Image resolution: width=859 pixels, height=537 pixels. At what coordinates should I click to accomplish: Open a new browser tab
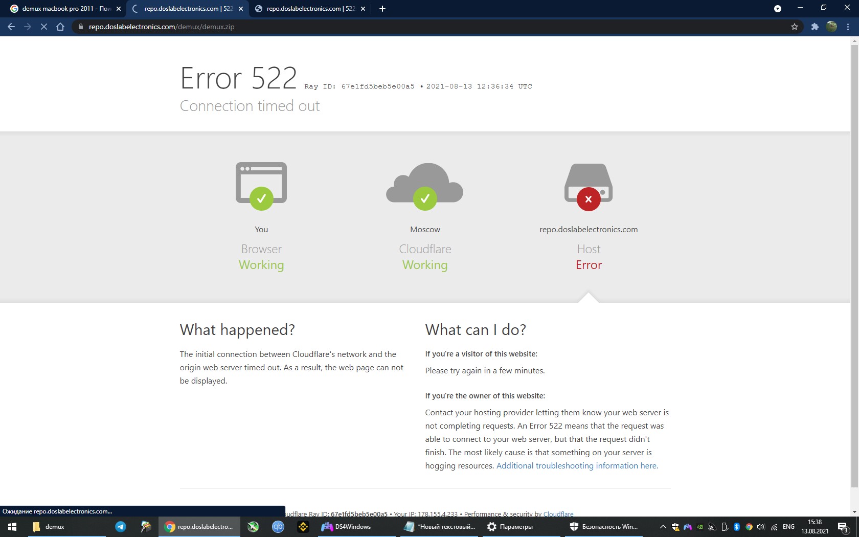382,9
